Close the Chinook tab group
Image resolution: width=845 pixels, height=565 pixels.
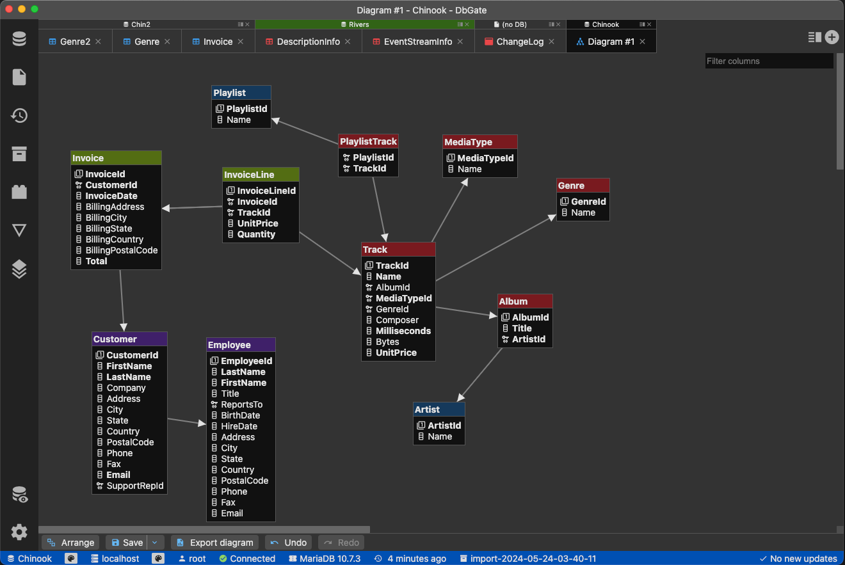pos(650,24)
